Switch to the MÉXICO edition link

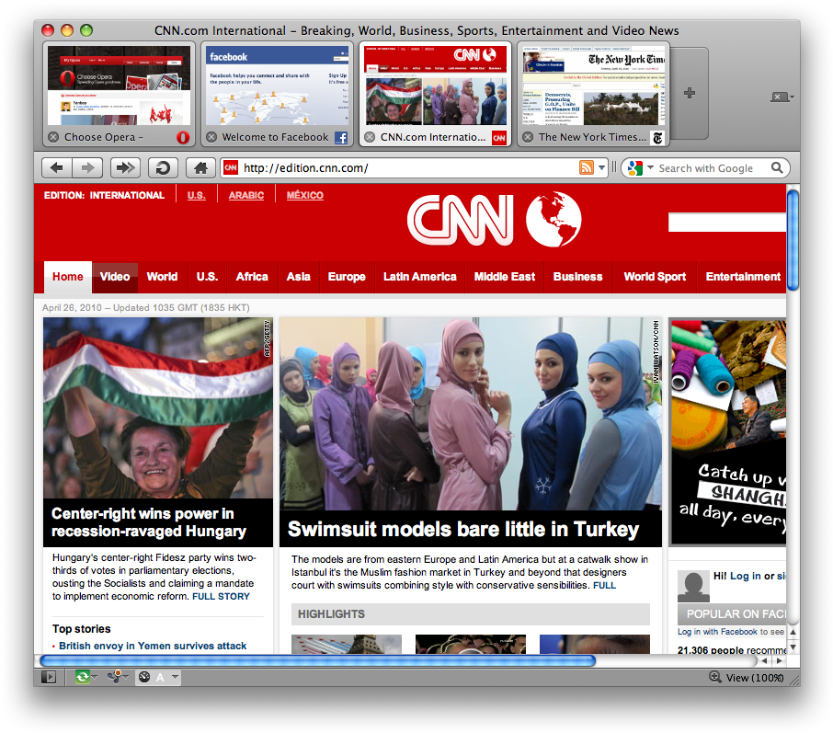305,196
